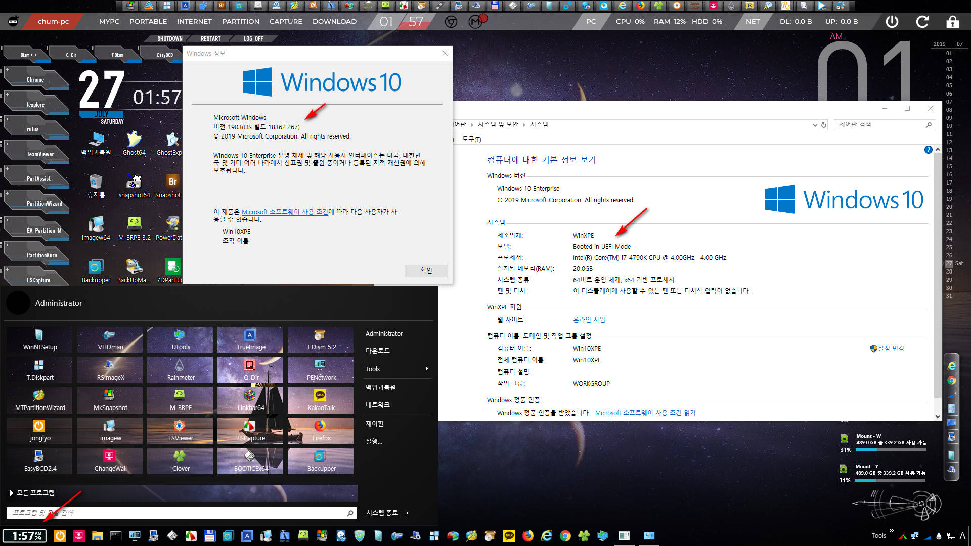
Task: Open DOWNLOAD menu in top bar
Action: tap(334, 22)
